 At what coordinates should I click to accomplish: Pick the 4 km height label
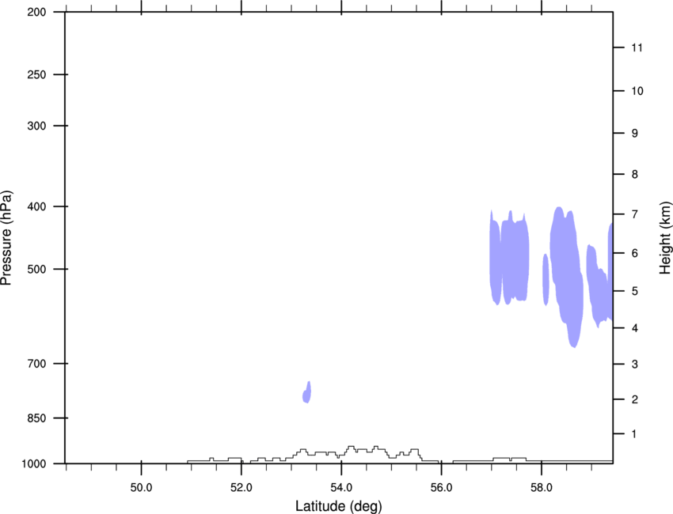[635, 328]
